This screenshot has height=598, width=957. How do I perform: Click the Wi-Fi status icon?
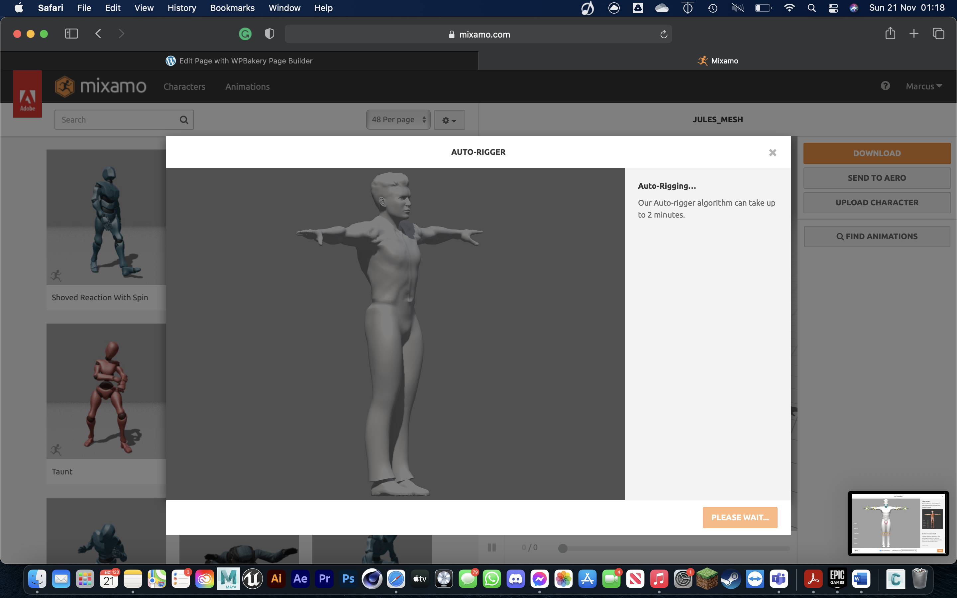789,8
